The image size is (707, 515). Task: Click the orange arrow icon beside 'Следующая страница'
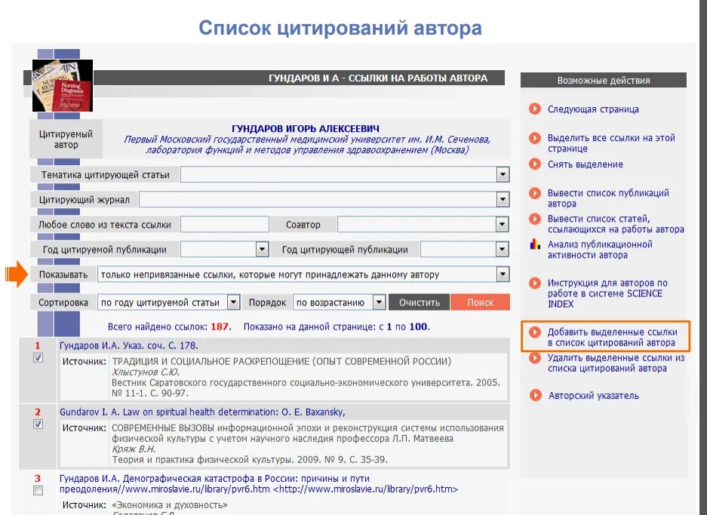coord(535,109)
